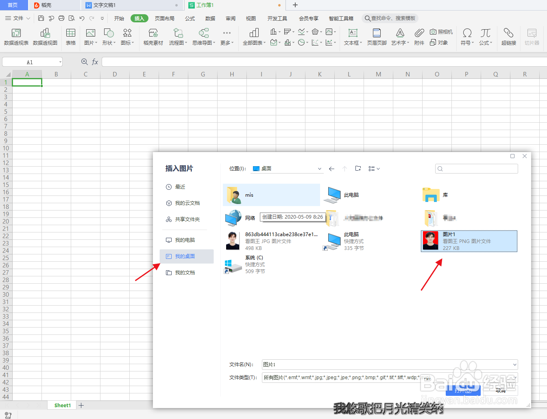Open the 思维导图 mind map tool

(204, 37)
